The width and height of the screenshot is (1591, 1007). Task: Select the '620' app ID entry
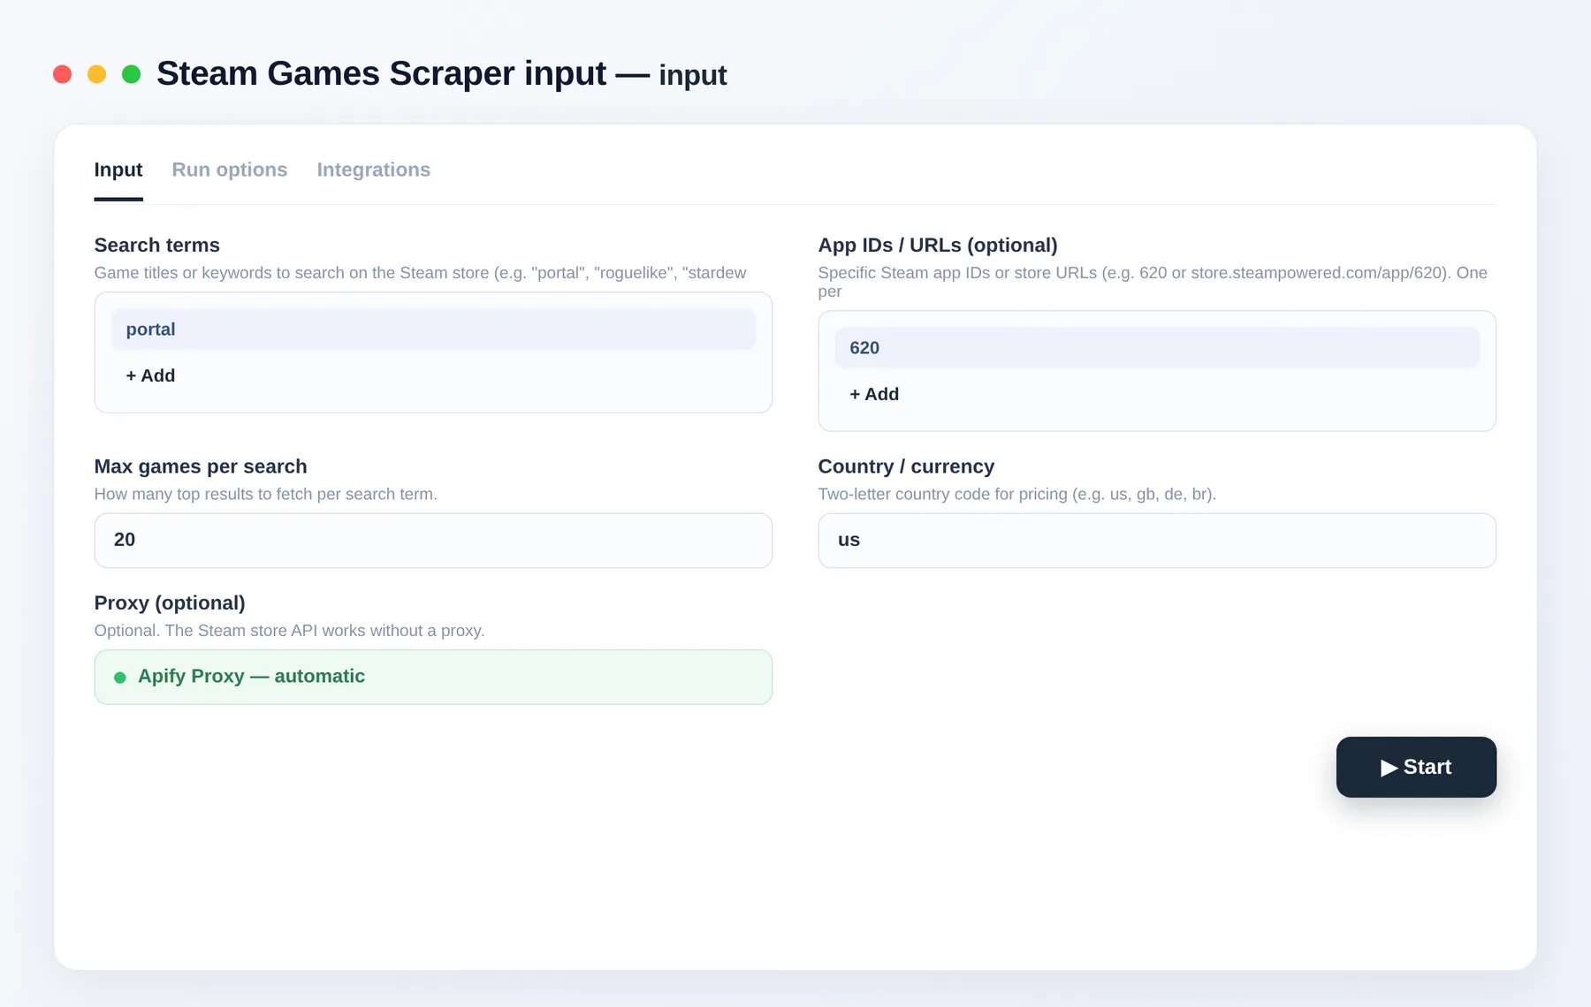click(1157, 348)
